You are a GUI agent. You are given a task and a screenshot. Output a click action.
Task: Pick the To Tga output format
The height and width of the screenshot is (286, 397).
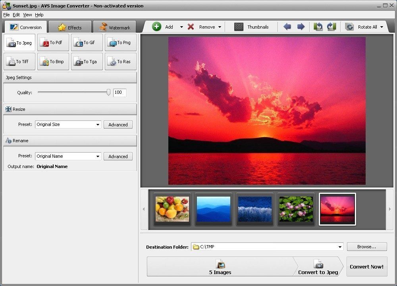[87, 62]
